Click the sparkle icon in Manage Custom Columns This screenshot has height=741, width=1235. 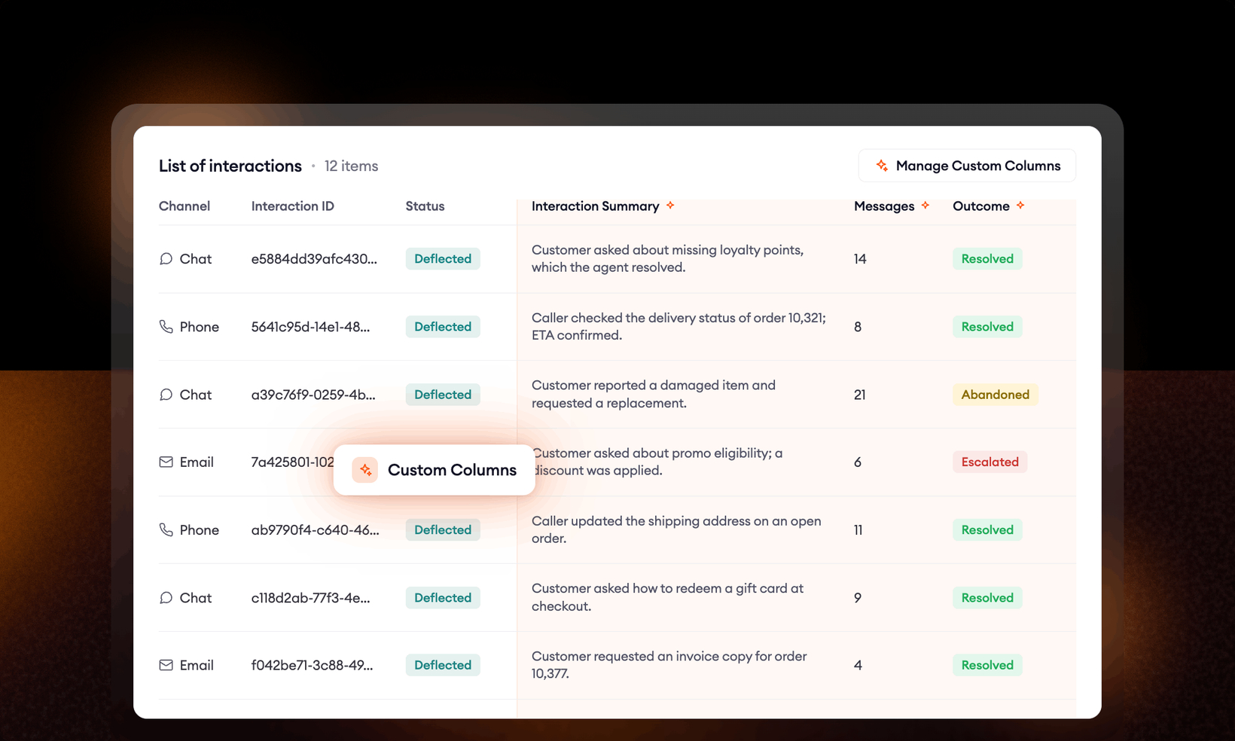(x=882, y=166)
